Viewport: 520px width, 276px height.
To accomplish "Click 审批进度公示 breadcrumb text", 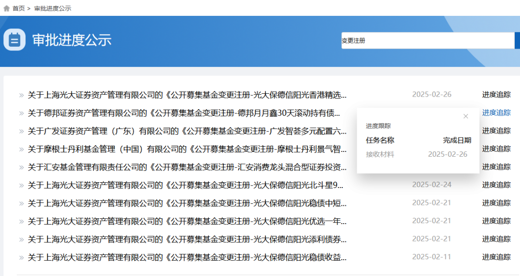I will 53,8.
